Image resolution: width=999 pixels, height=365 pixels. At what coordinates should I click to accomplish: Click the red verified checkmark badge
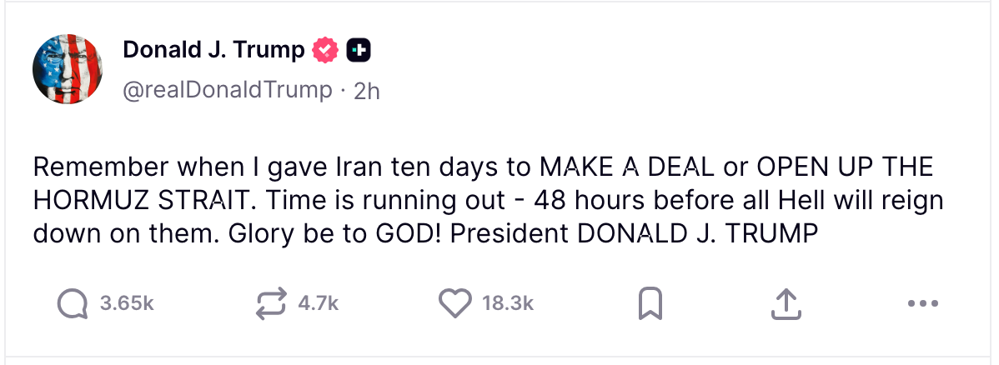click(x=325, y=51)
